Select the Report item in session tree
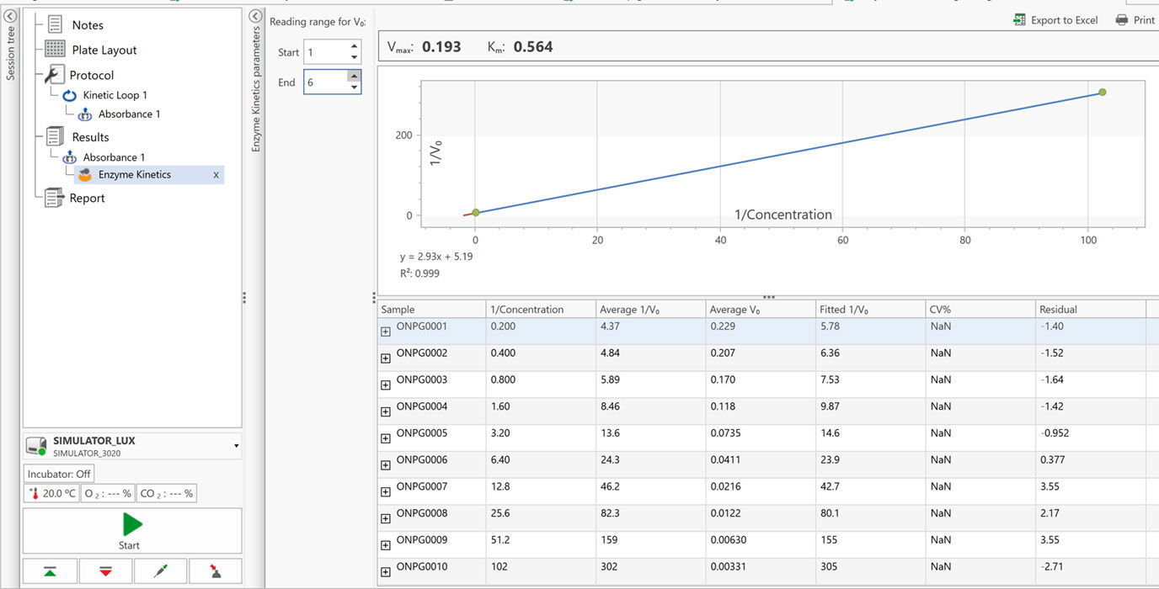Viewport: 1159px width, 589px height. [x=87, y=198]
